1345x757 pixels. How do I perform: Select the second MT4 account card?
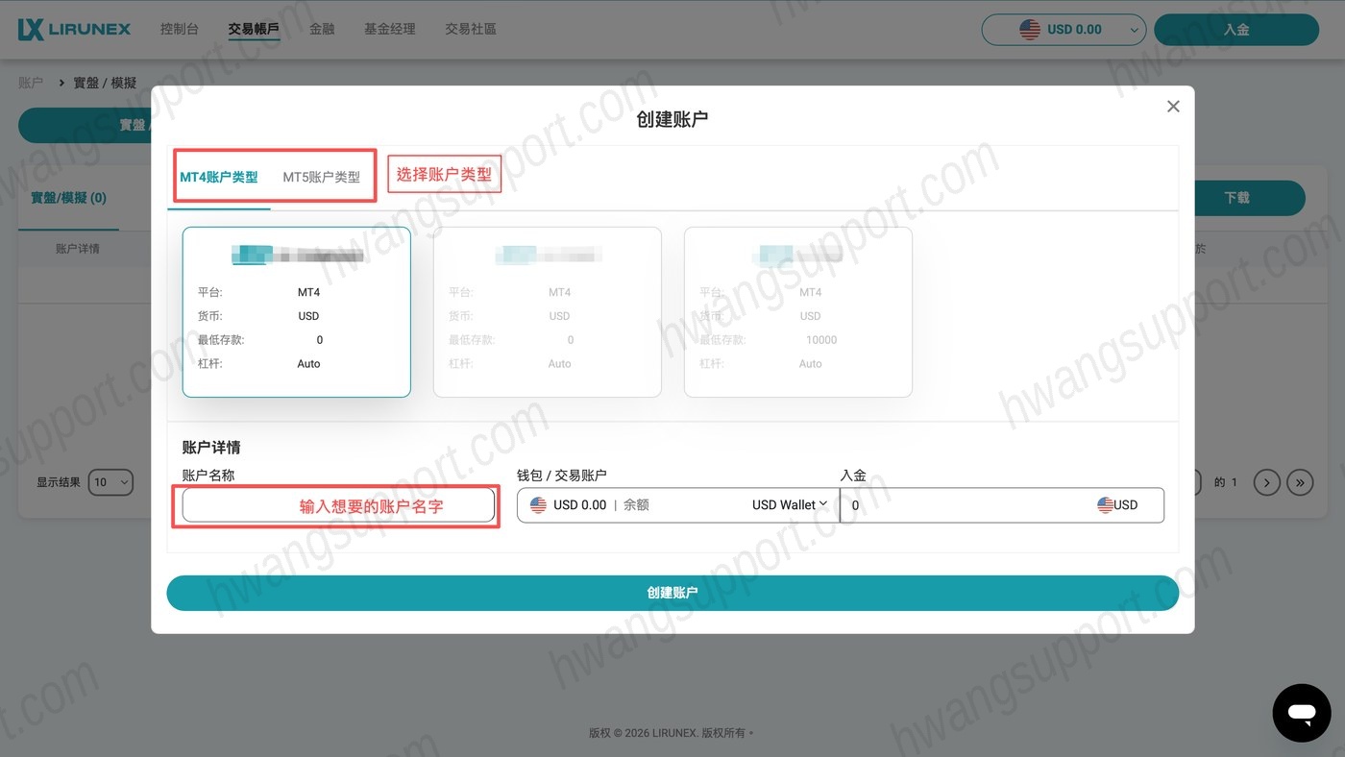pos(548,312)
